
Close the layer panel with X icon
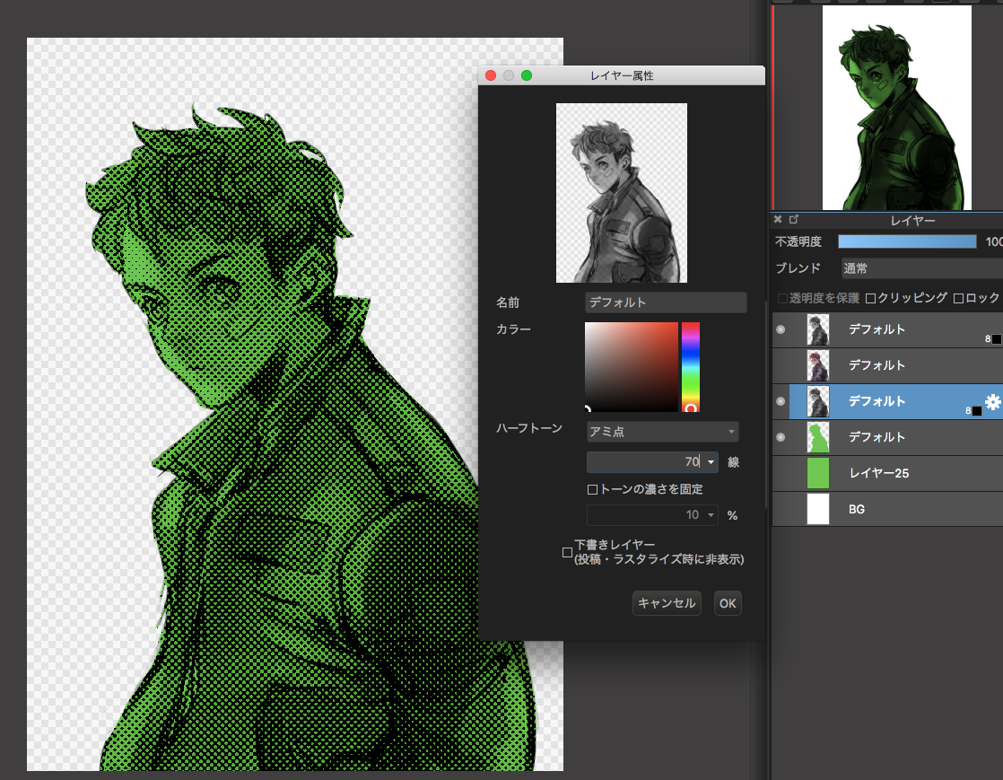(778, 219)
